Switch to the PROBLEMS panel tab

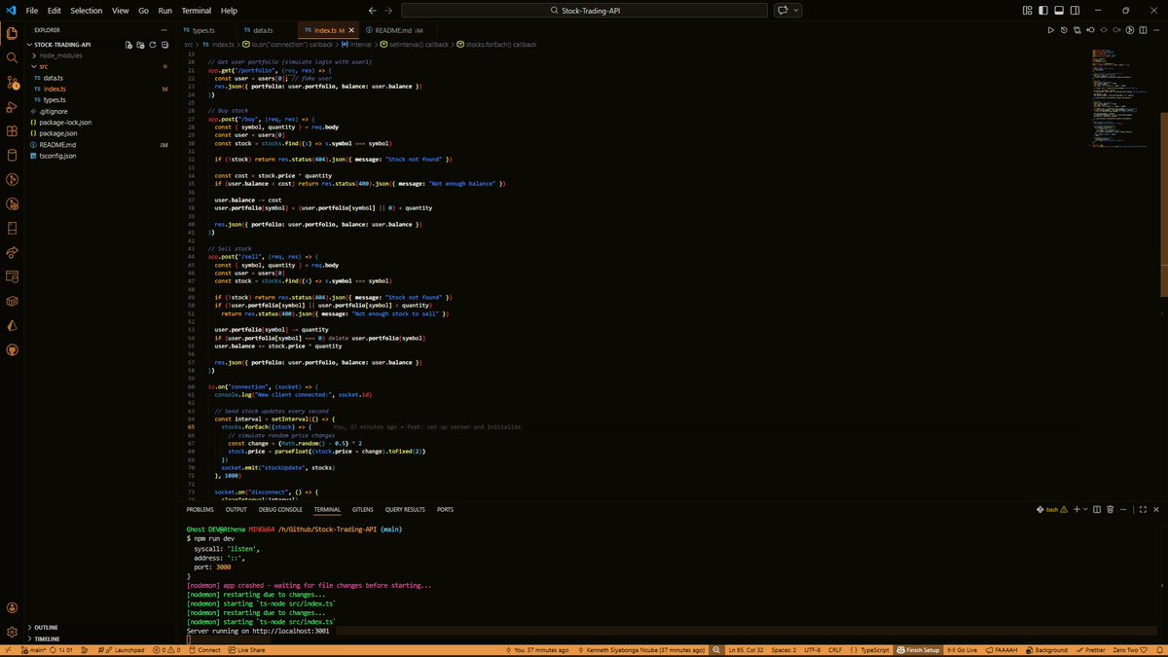(201, 509)
